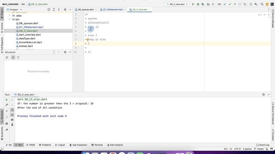Clear console with trash icon
275x154 pixels.
click(12, 124)
